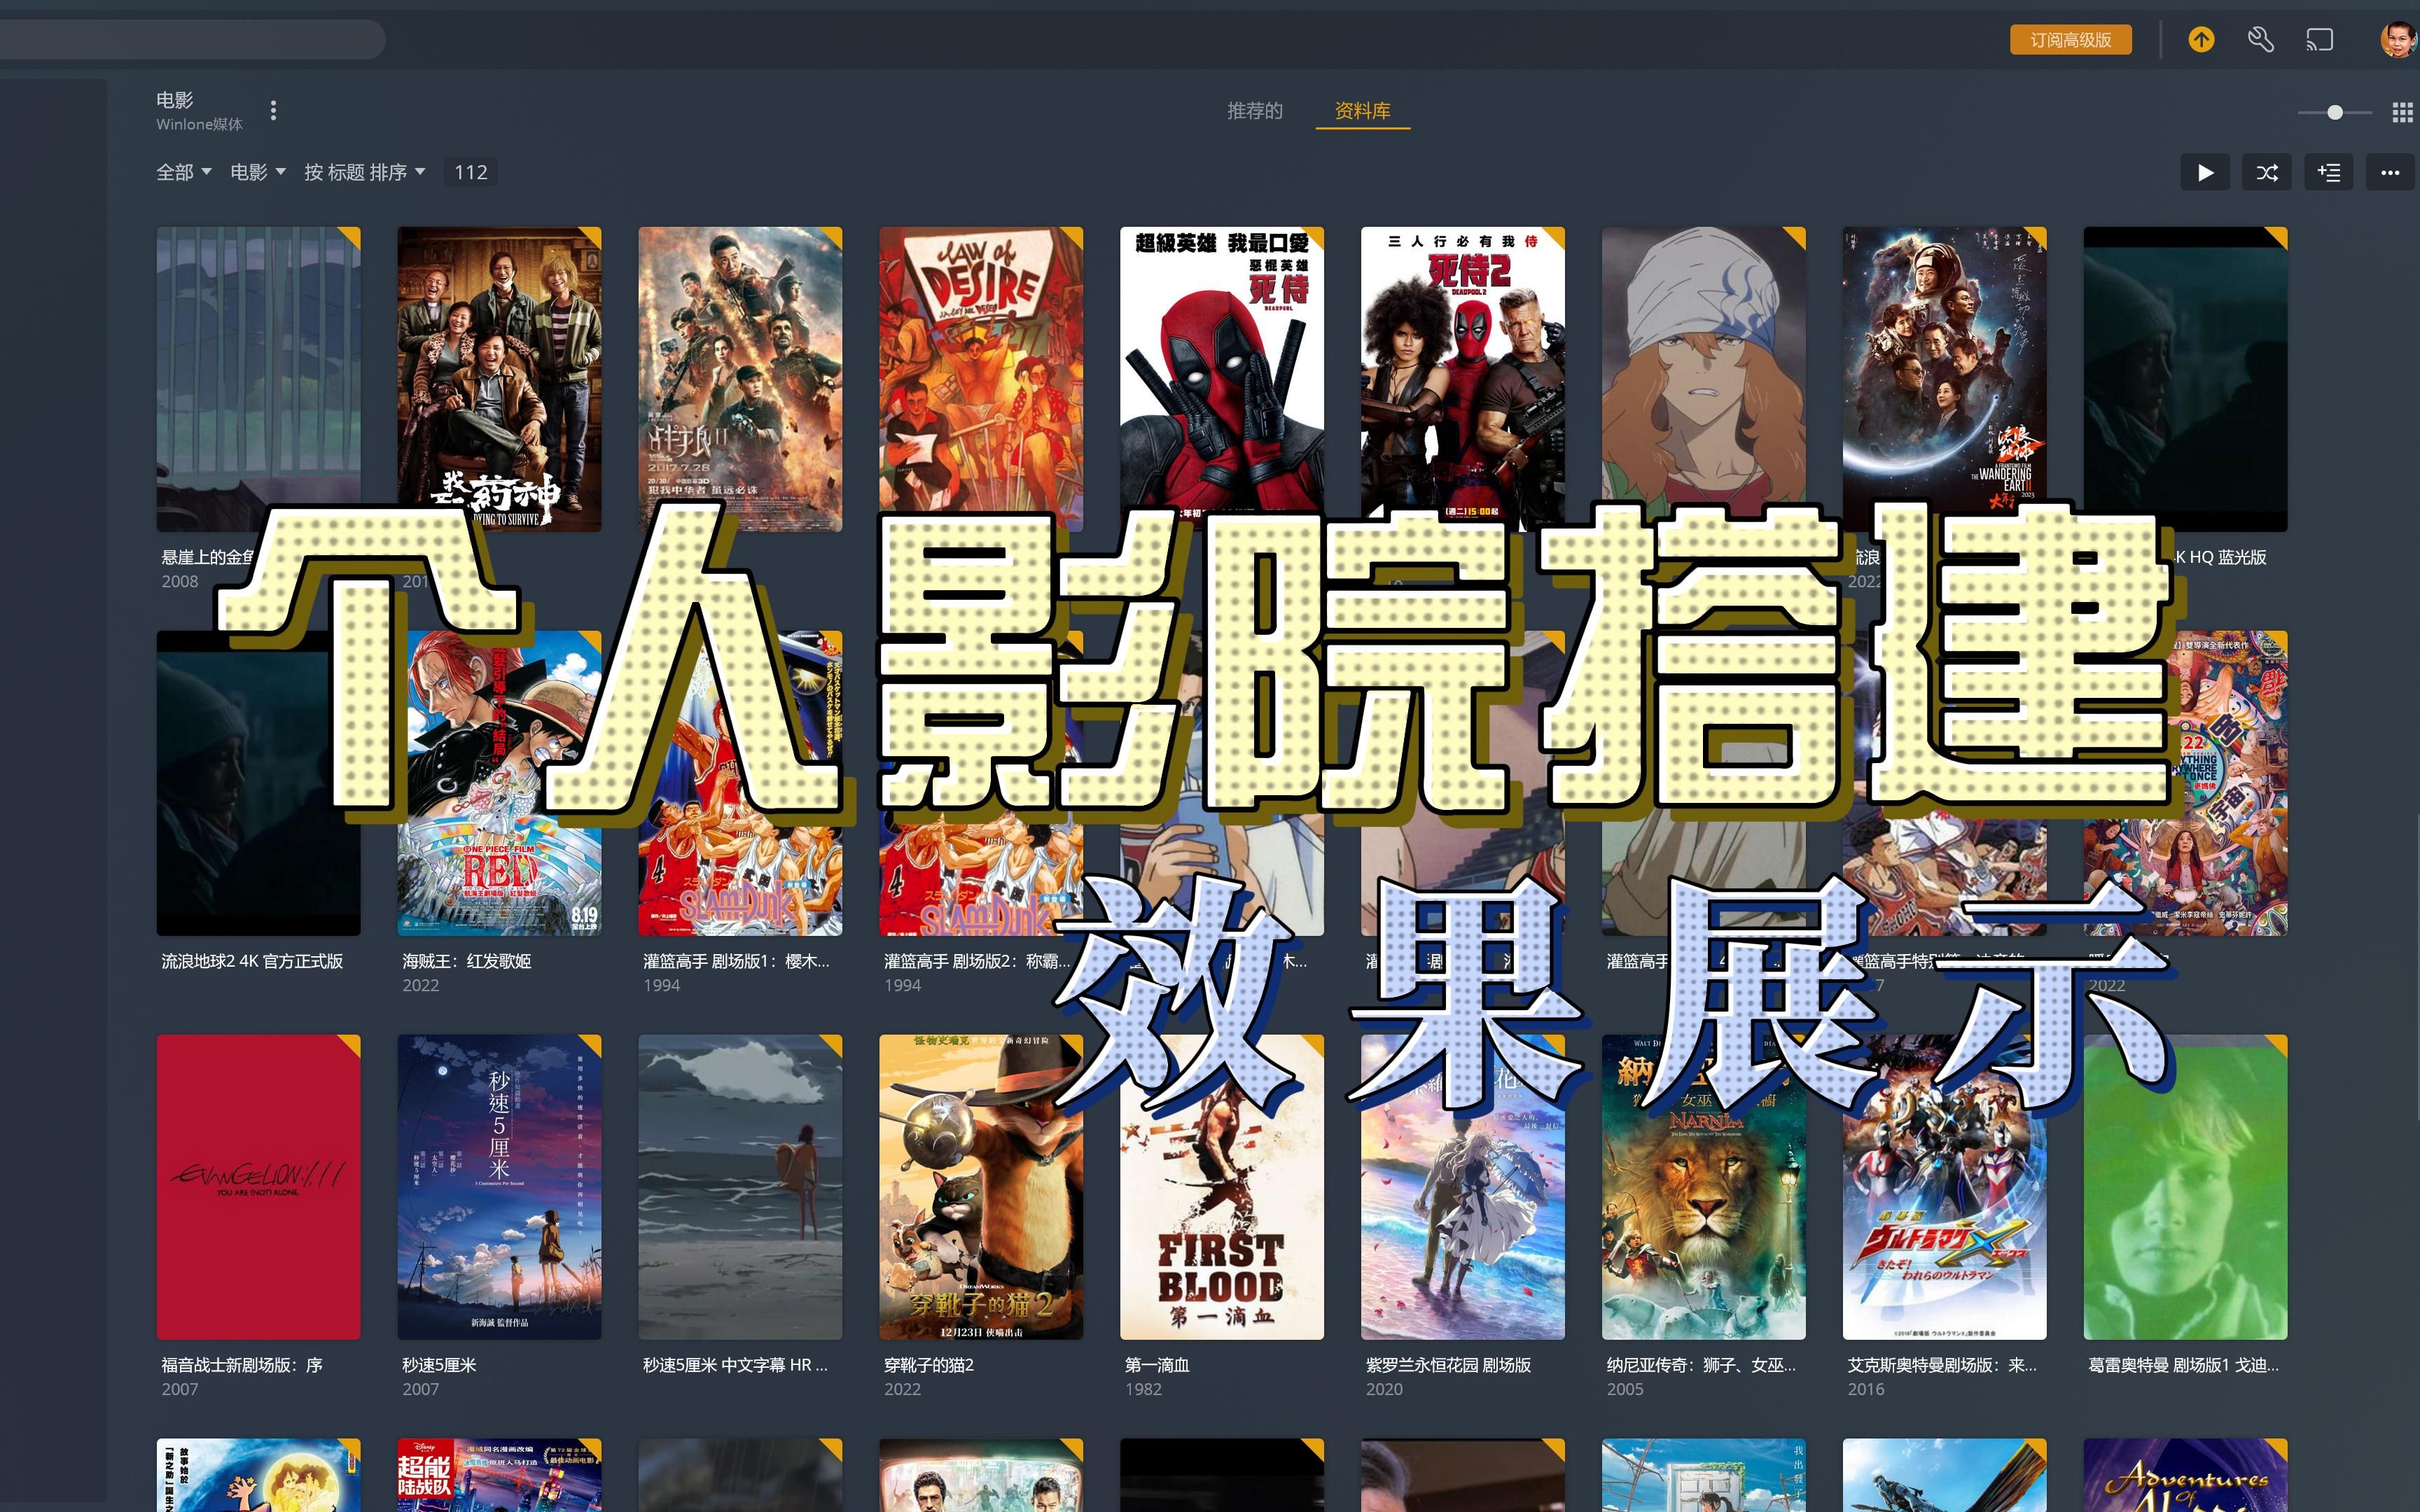Open the anime character with bandana poster
This screenshot has height=1512, width=2420.
point(1704,379)
